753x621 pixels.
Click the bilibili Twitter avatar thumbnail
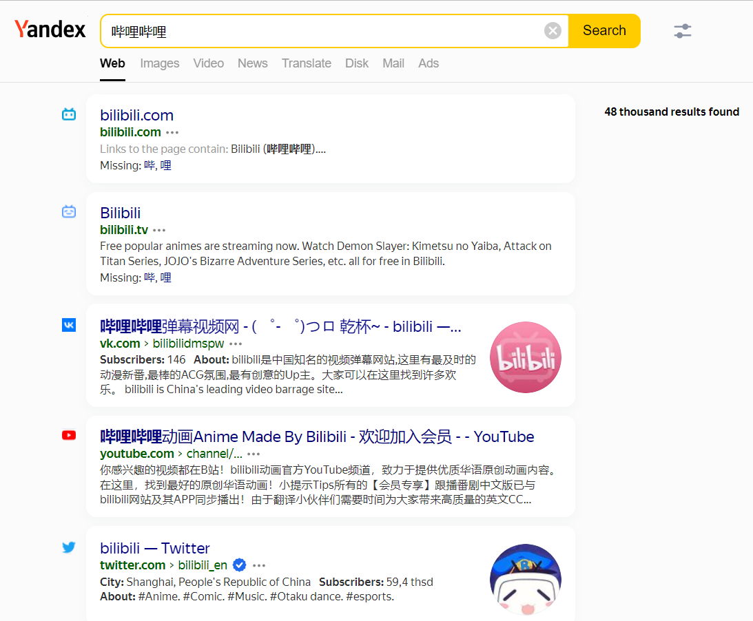pyautogui.click(x=526, y=580)
